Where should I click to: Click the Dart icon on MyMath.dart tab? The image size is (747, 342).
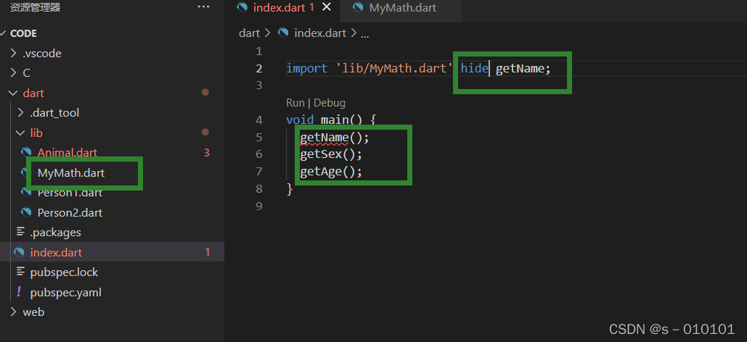(x=357, y=8)
